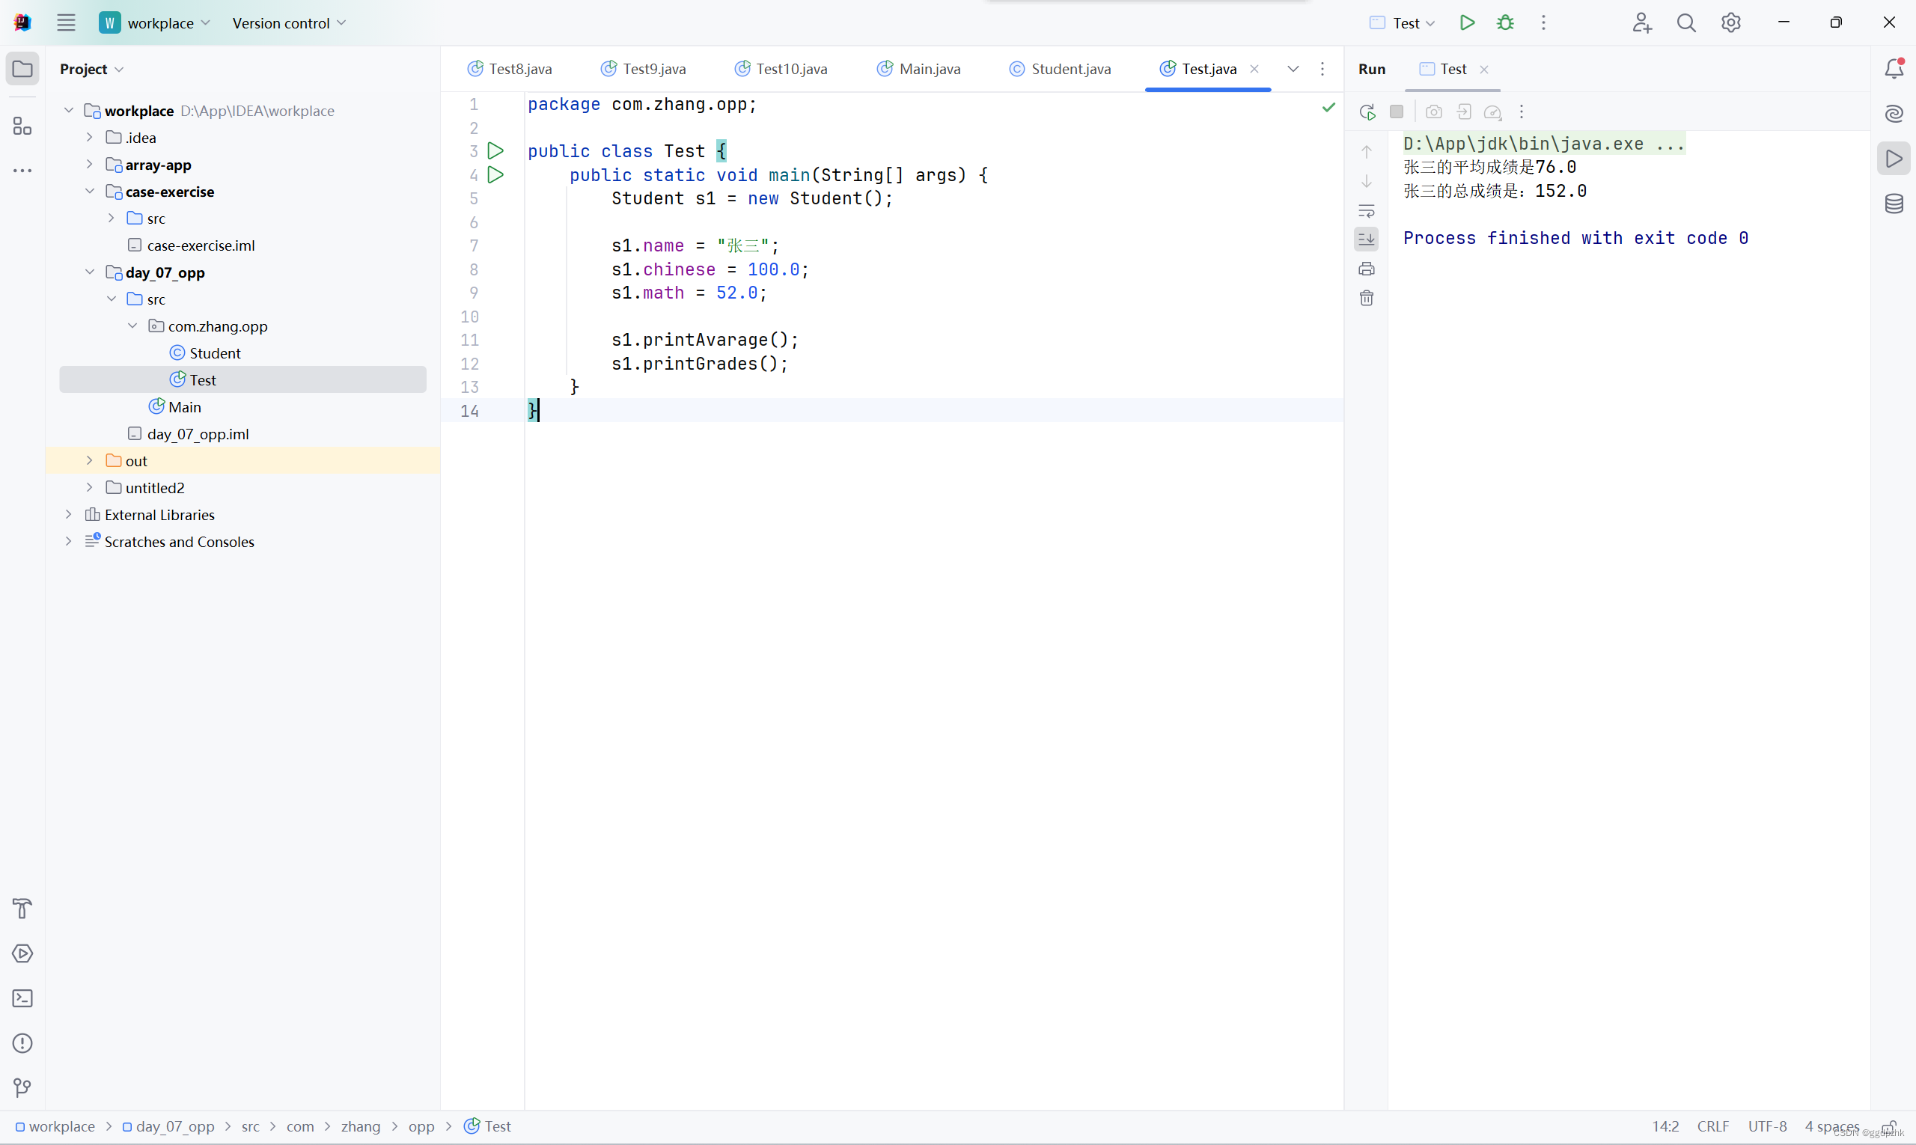Open Test run configuration dropdown
The height and width of the screenshot is (1145, 1916).
(x=1401, y=23)
